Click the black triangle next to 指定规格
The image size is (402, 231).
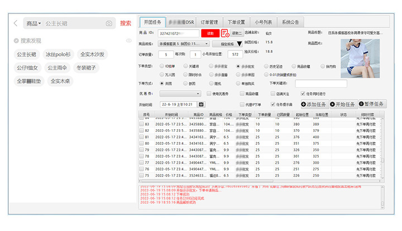239,43
